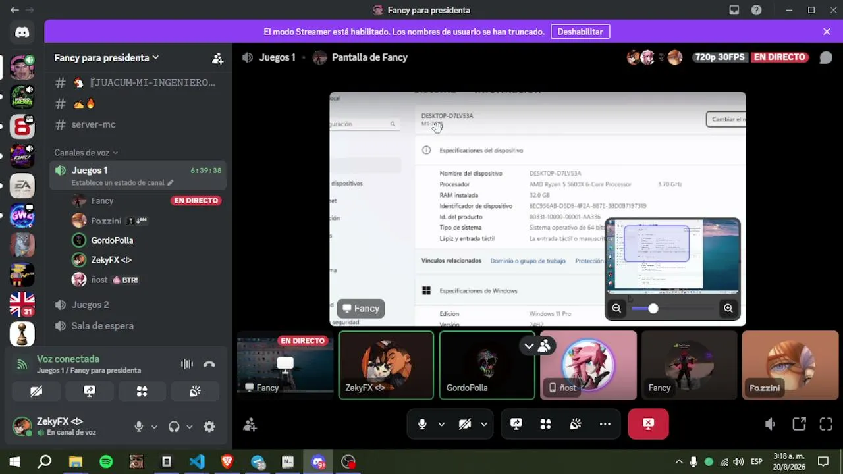Open soundboard from the call control bar
The height and width of the screenshot is (474, 843).
pos(576,425)
